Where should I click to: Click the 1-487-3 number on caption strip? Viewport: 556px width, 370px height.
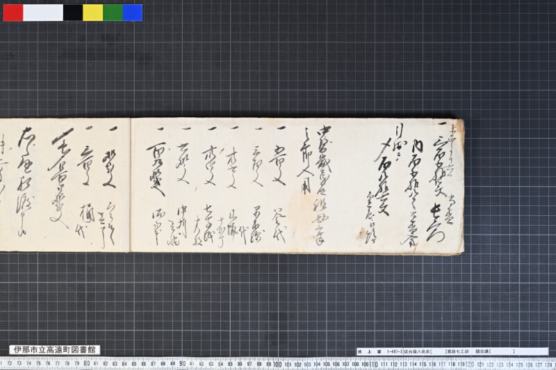click(x=395, y=351)
